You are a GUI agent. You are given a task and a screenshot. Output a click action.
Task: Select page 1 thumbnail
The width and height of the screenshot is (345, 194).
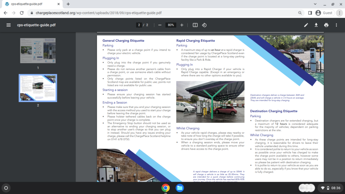pyautogui.click(x=38, y=51)
